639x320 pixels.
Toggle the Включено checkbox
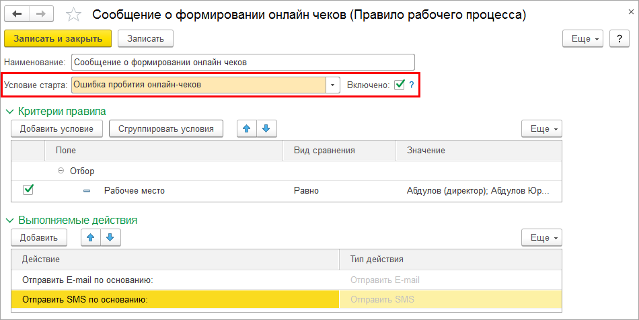[399, 85]
